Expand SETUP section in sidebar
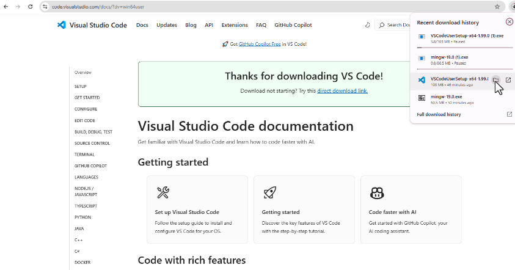The image size is (515, 270). click(81, 86)
